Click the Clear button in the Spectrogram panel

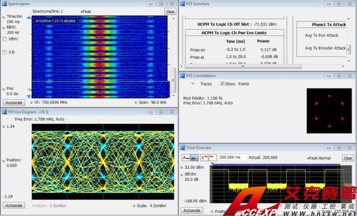170,11
